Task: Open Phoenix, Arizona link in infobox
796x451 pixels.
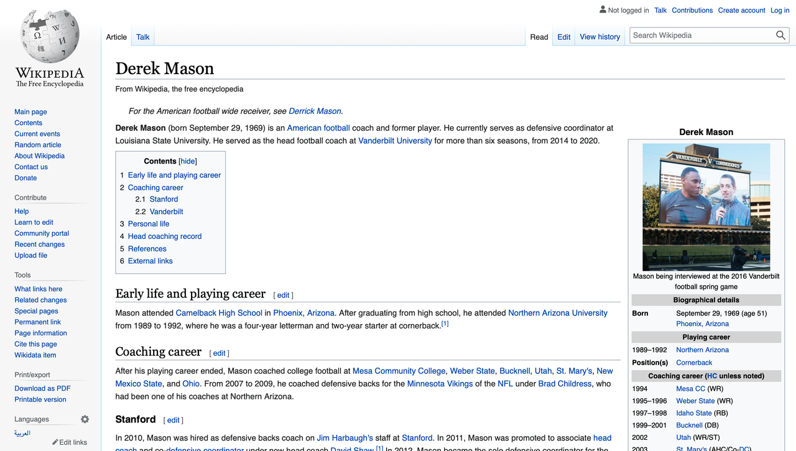Action: [703, 324]
